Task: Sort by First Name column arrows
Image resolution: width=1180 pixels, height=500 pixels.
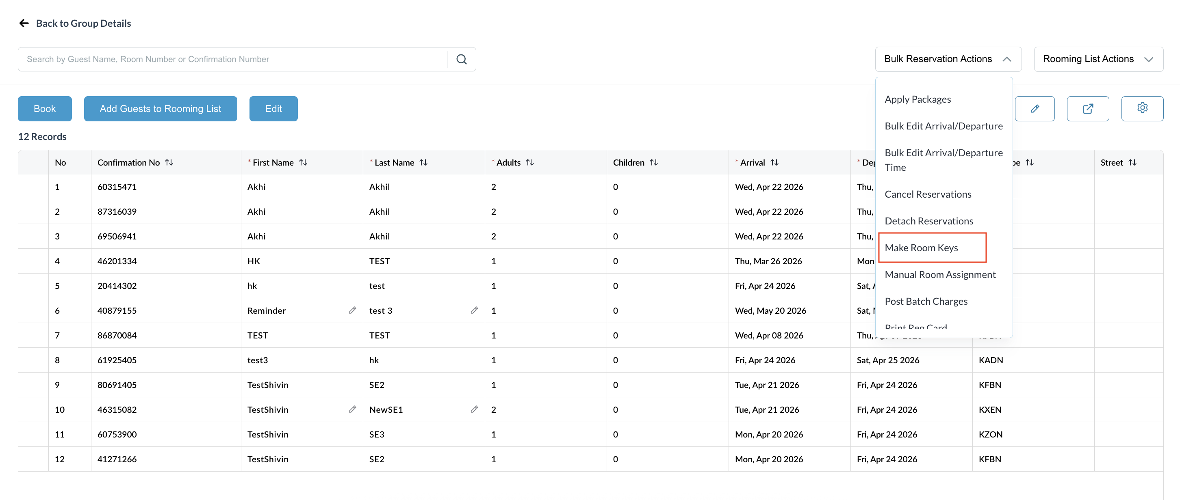Action: click(x=303, y=162)
